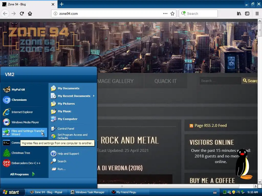
Task: Go to browser home page
Action: pyautogui.click(x=30, y=14)
